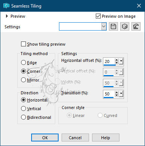Decrease Horizontal offset with down spinner arrow
Viewport: 145px width, 146px height.
point(117,63)
